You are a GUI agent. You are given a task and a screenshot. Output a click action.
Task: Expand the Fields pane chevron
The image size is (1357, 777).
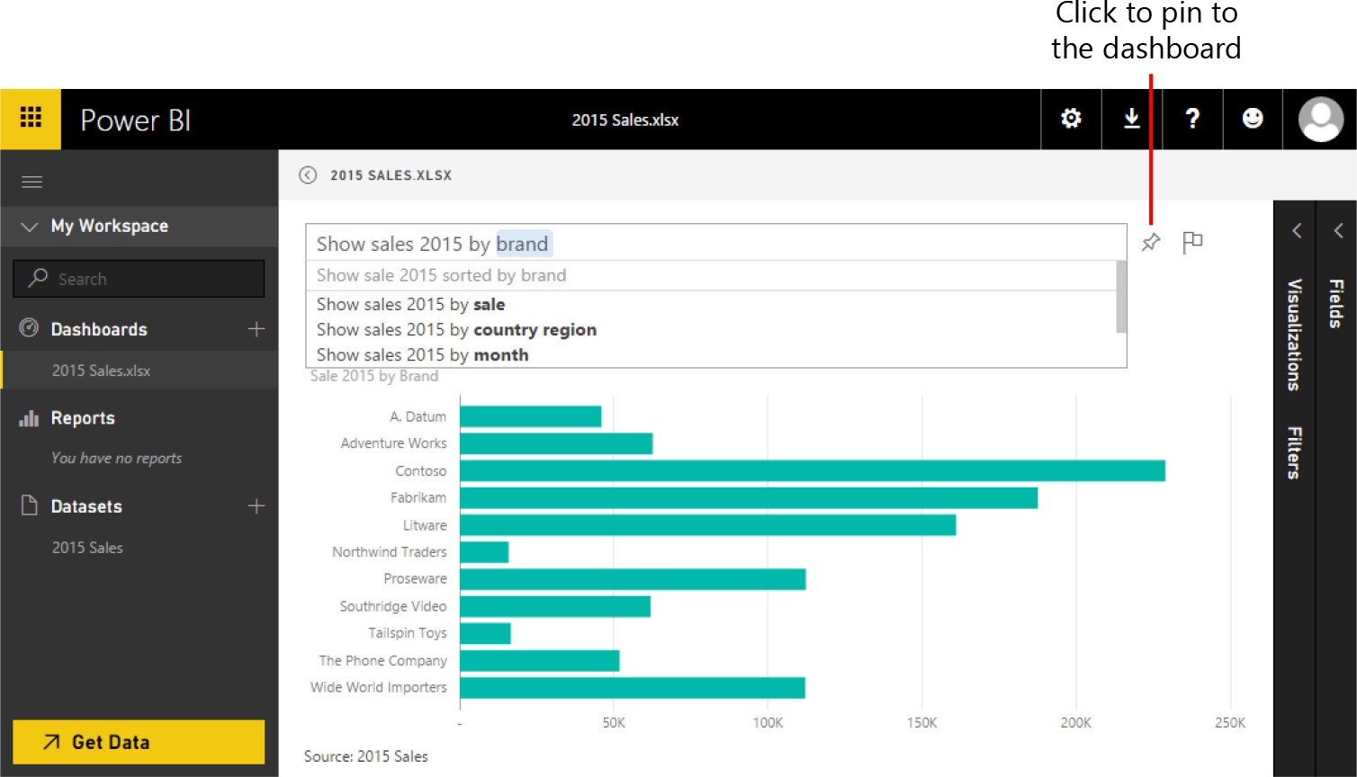click(1339, 230)
